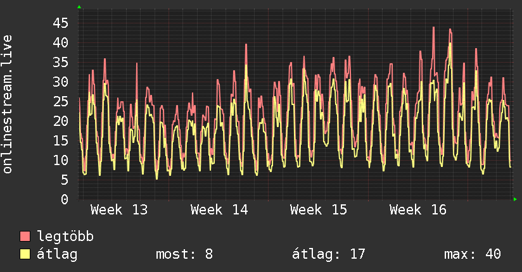This screenshot has width=522, height=272.
Task: Click the 'most: 8' value
Action: [184, 254]
